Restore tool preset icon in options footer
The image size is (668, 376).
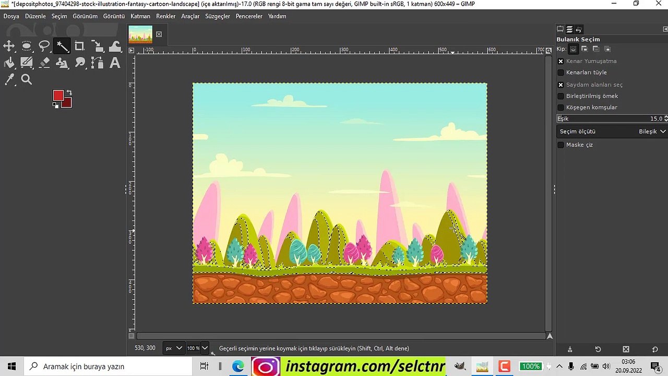(x=598, y=349)
